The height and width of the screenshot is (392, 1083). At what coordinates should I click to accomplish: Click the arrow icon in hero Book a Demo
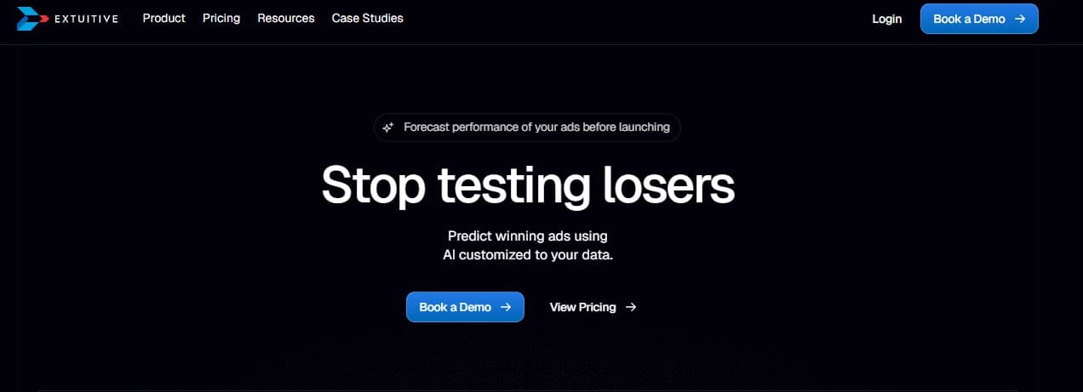point(506,307)
